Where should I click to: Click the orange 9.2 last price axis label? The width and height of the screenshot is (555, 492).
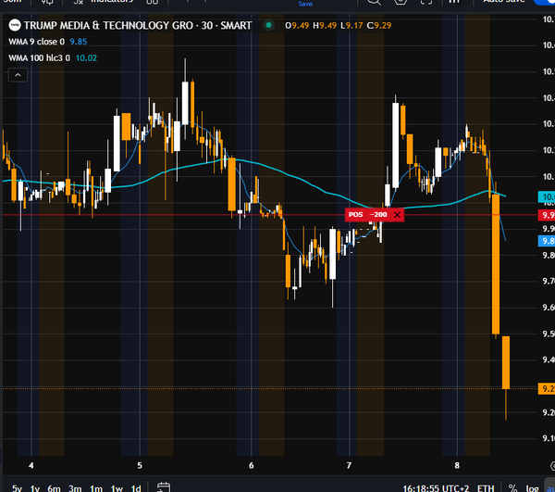point(547,389)
